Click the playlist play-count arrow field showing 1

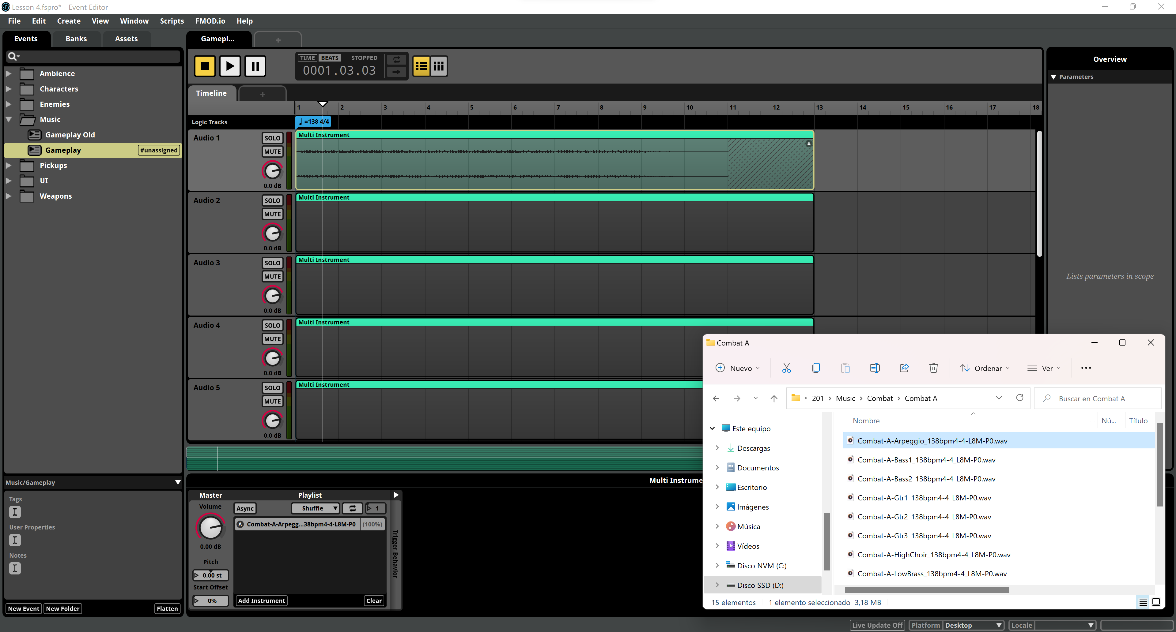pyautogui.click(x=376, y=508)
